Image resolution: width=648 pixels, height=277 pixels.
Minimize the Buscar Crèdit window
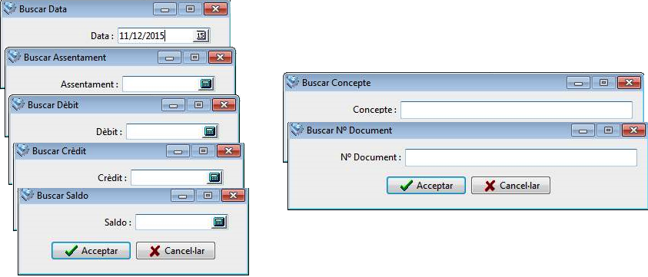pos(178,150)
